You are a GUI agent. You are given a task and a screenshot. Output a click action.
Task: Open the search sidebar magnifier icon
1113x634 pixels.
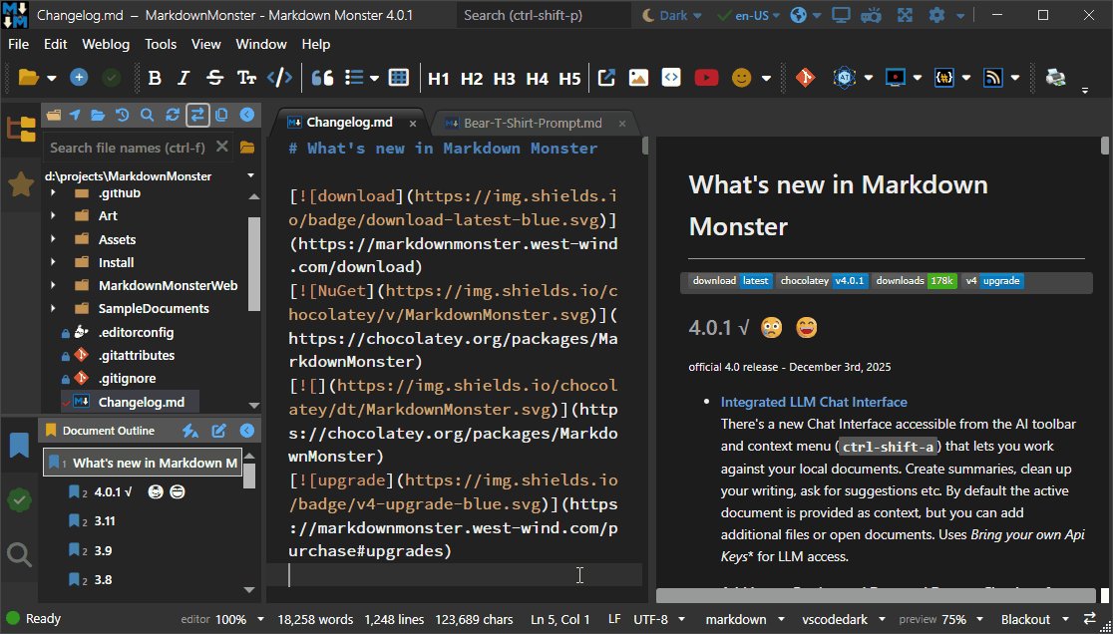point(19,554)
